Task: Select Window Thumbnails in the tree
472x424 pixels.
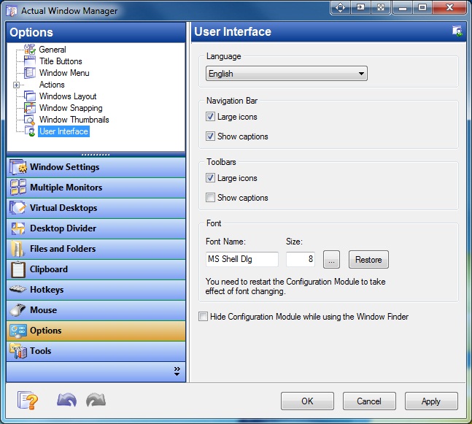Action: click(x=74, y=120)
